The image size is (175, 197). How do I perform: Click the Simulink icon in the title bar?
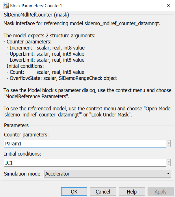[5, 6]
